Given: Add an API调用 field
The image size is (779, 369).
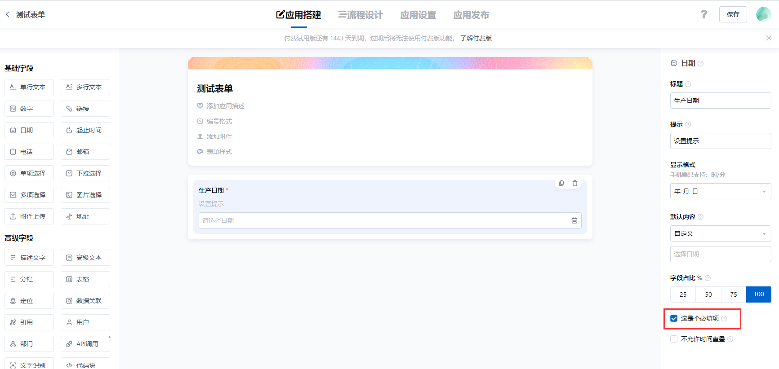Looking at the screenshot, I should (85, 344).
